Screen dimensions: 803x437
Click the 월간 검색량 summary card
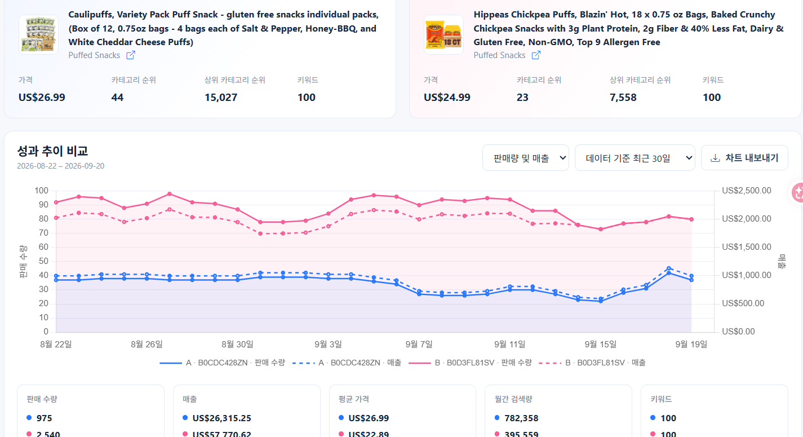[558, 411]
